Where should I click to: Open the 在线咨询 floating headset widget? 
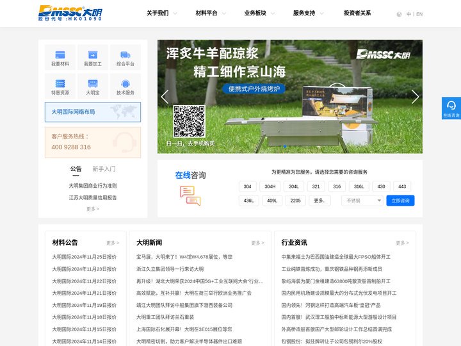(x=451, y=108)
